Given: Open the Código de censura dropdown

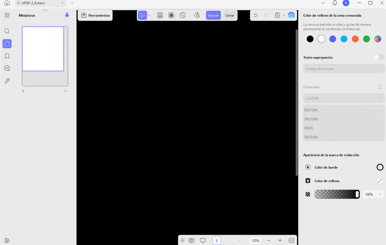Looking at the screenshot, I should (344, 69).
